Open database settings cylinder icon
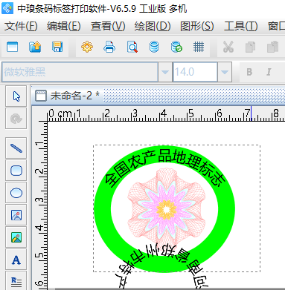The height and width of the screenshot is (290, 285). (x=154, y=47)
